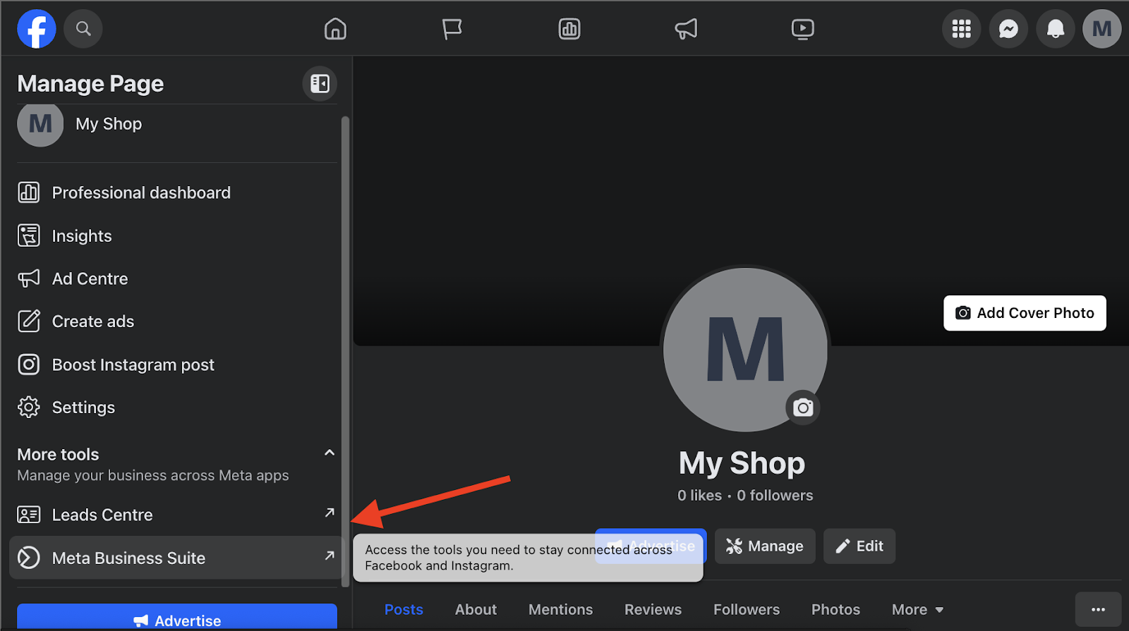Click Add Cover Photo button
This screenshot has width=1129, height=631.
point(1025,313)
